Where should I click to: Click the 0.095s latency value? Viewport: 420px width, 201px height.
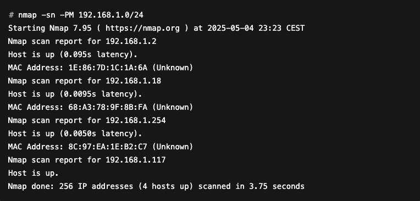point(78,54)
